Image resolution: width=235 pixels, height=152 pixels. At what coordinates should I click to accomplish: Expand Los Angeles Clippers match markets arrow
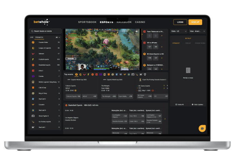[x=165, y=119]
